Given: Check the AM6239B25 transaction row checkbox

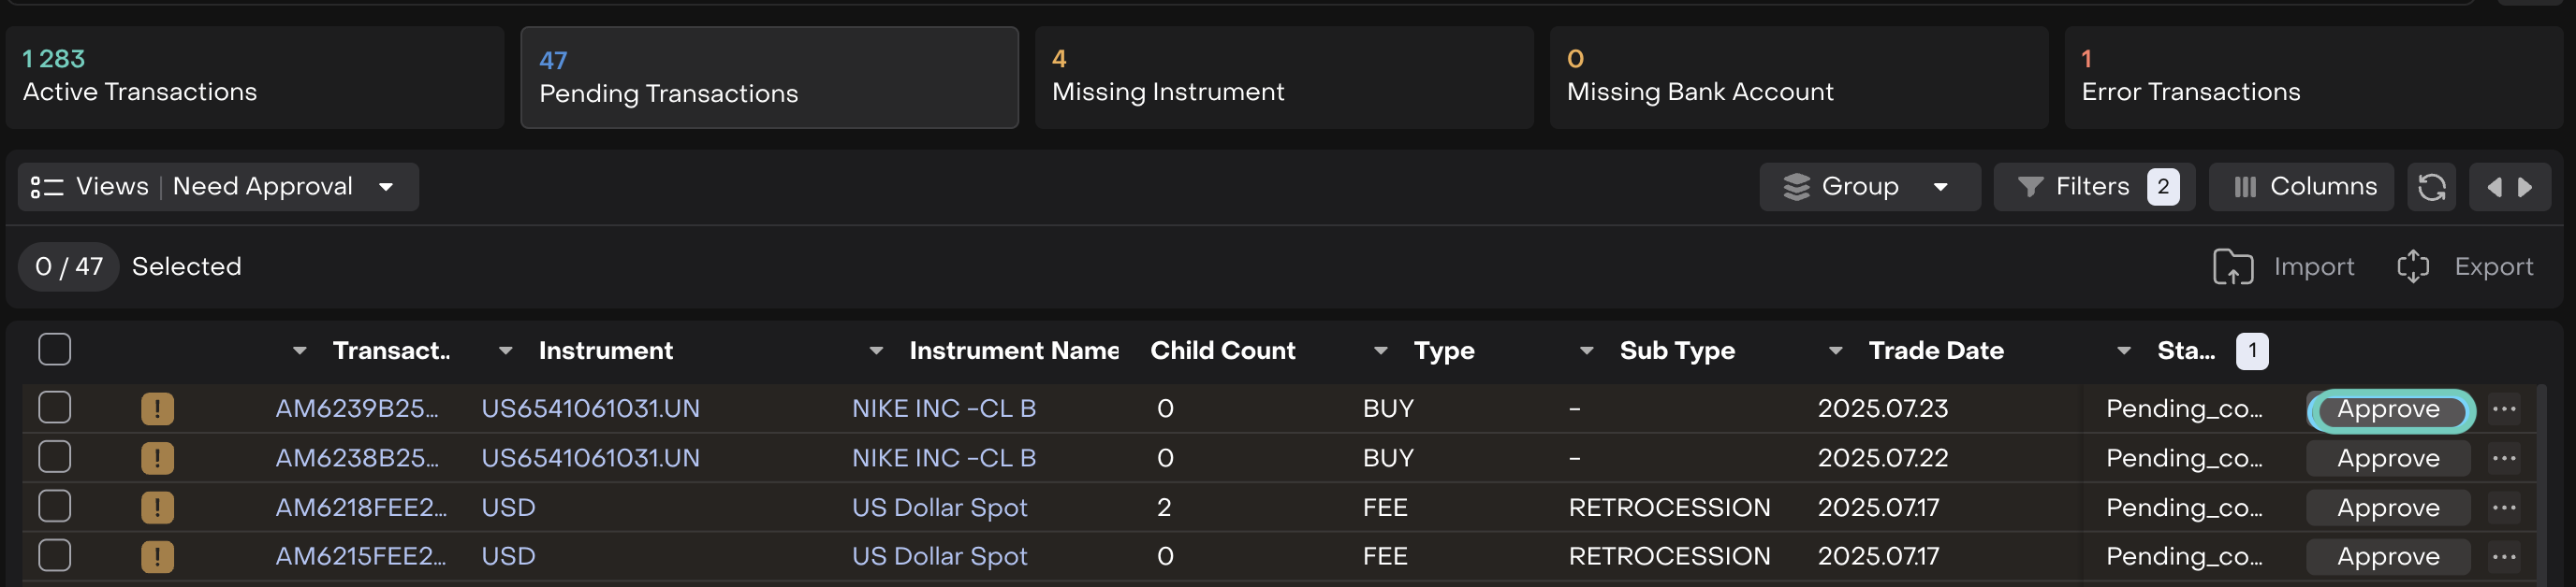Looking at the screenshot, I should (x=55, y=408).
